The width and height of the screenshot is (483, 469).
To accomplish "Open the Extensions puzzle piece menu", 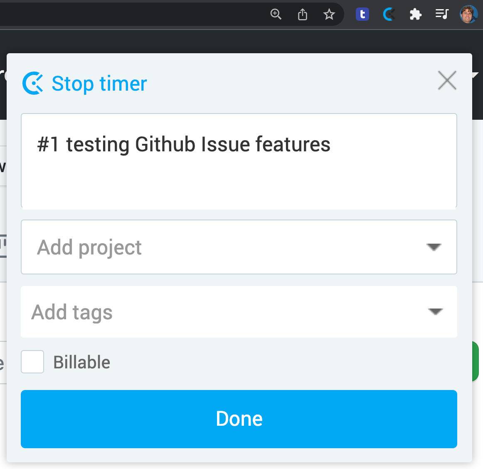I will [x=415, y=14].
